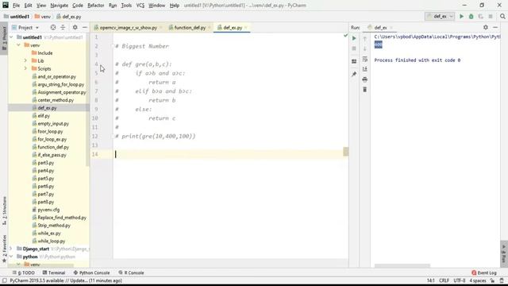The image size is (508, 286).
Task: Toggle the Structure side tool window
Action: (x=4, y=211)
